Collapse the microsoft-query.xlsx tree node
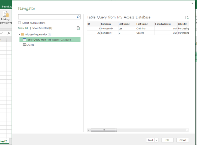Image resolution: width=197 pixels, height=145 pixels. tap(19, 34)
